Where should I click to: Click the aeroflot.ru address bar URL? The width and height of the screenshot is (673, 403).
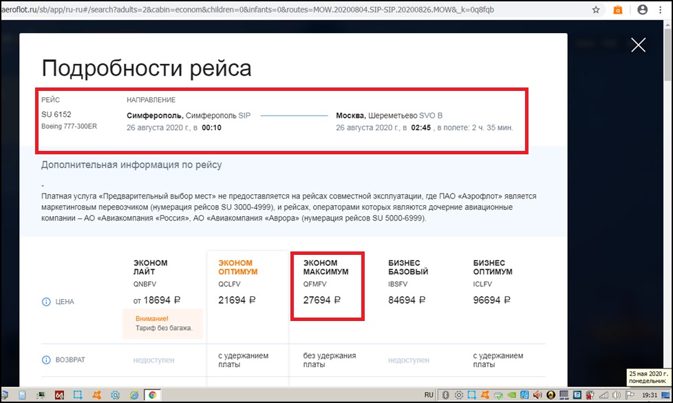coord(248,10)
